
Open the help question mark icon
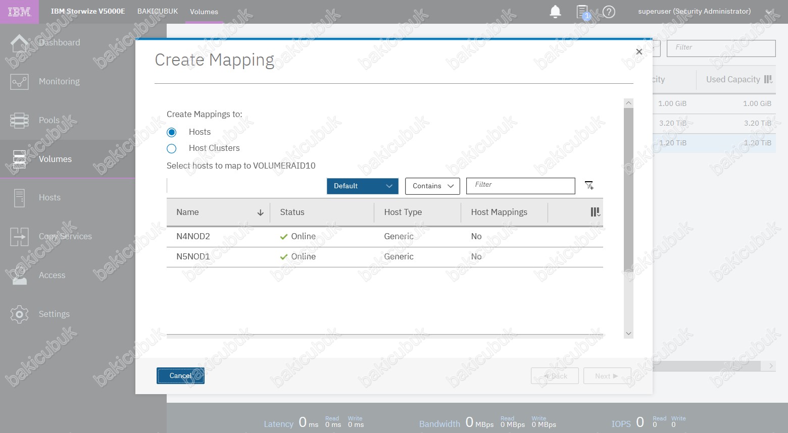tap(609, 12)
